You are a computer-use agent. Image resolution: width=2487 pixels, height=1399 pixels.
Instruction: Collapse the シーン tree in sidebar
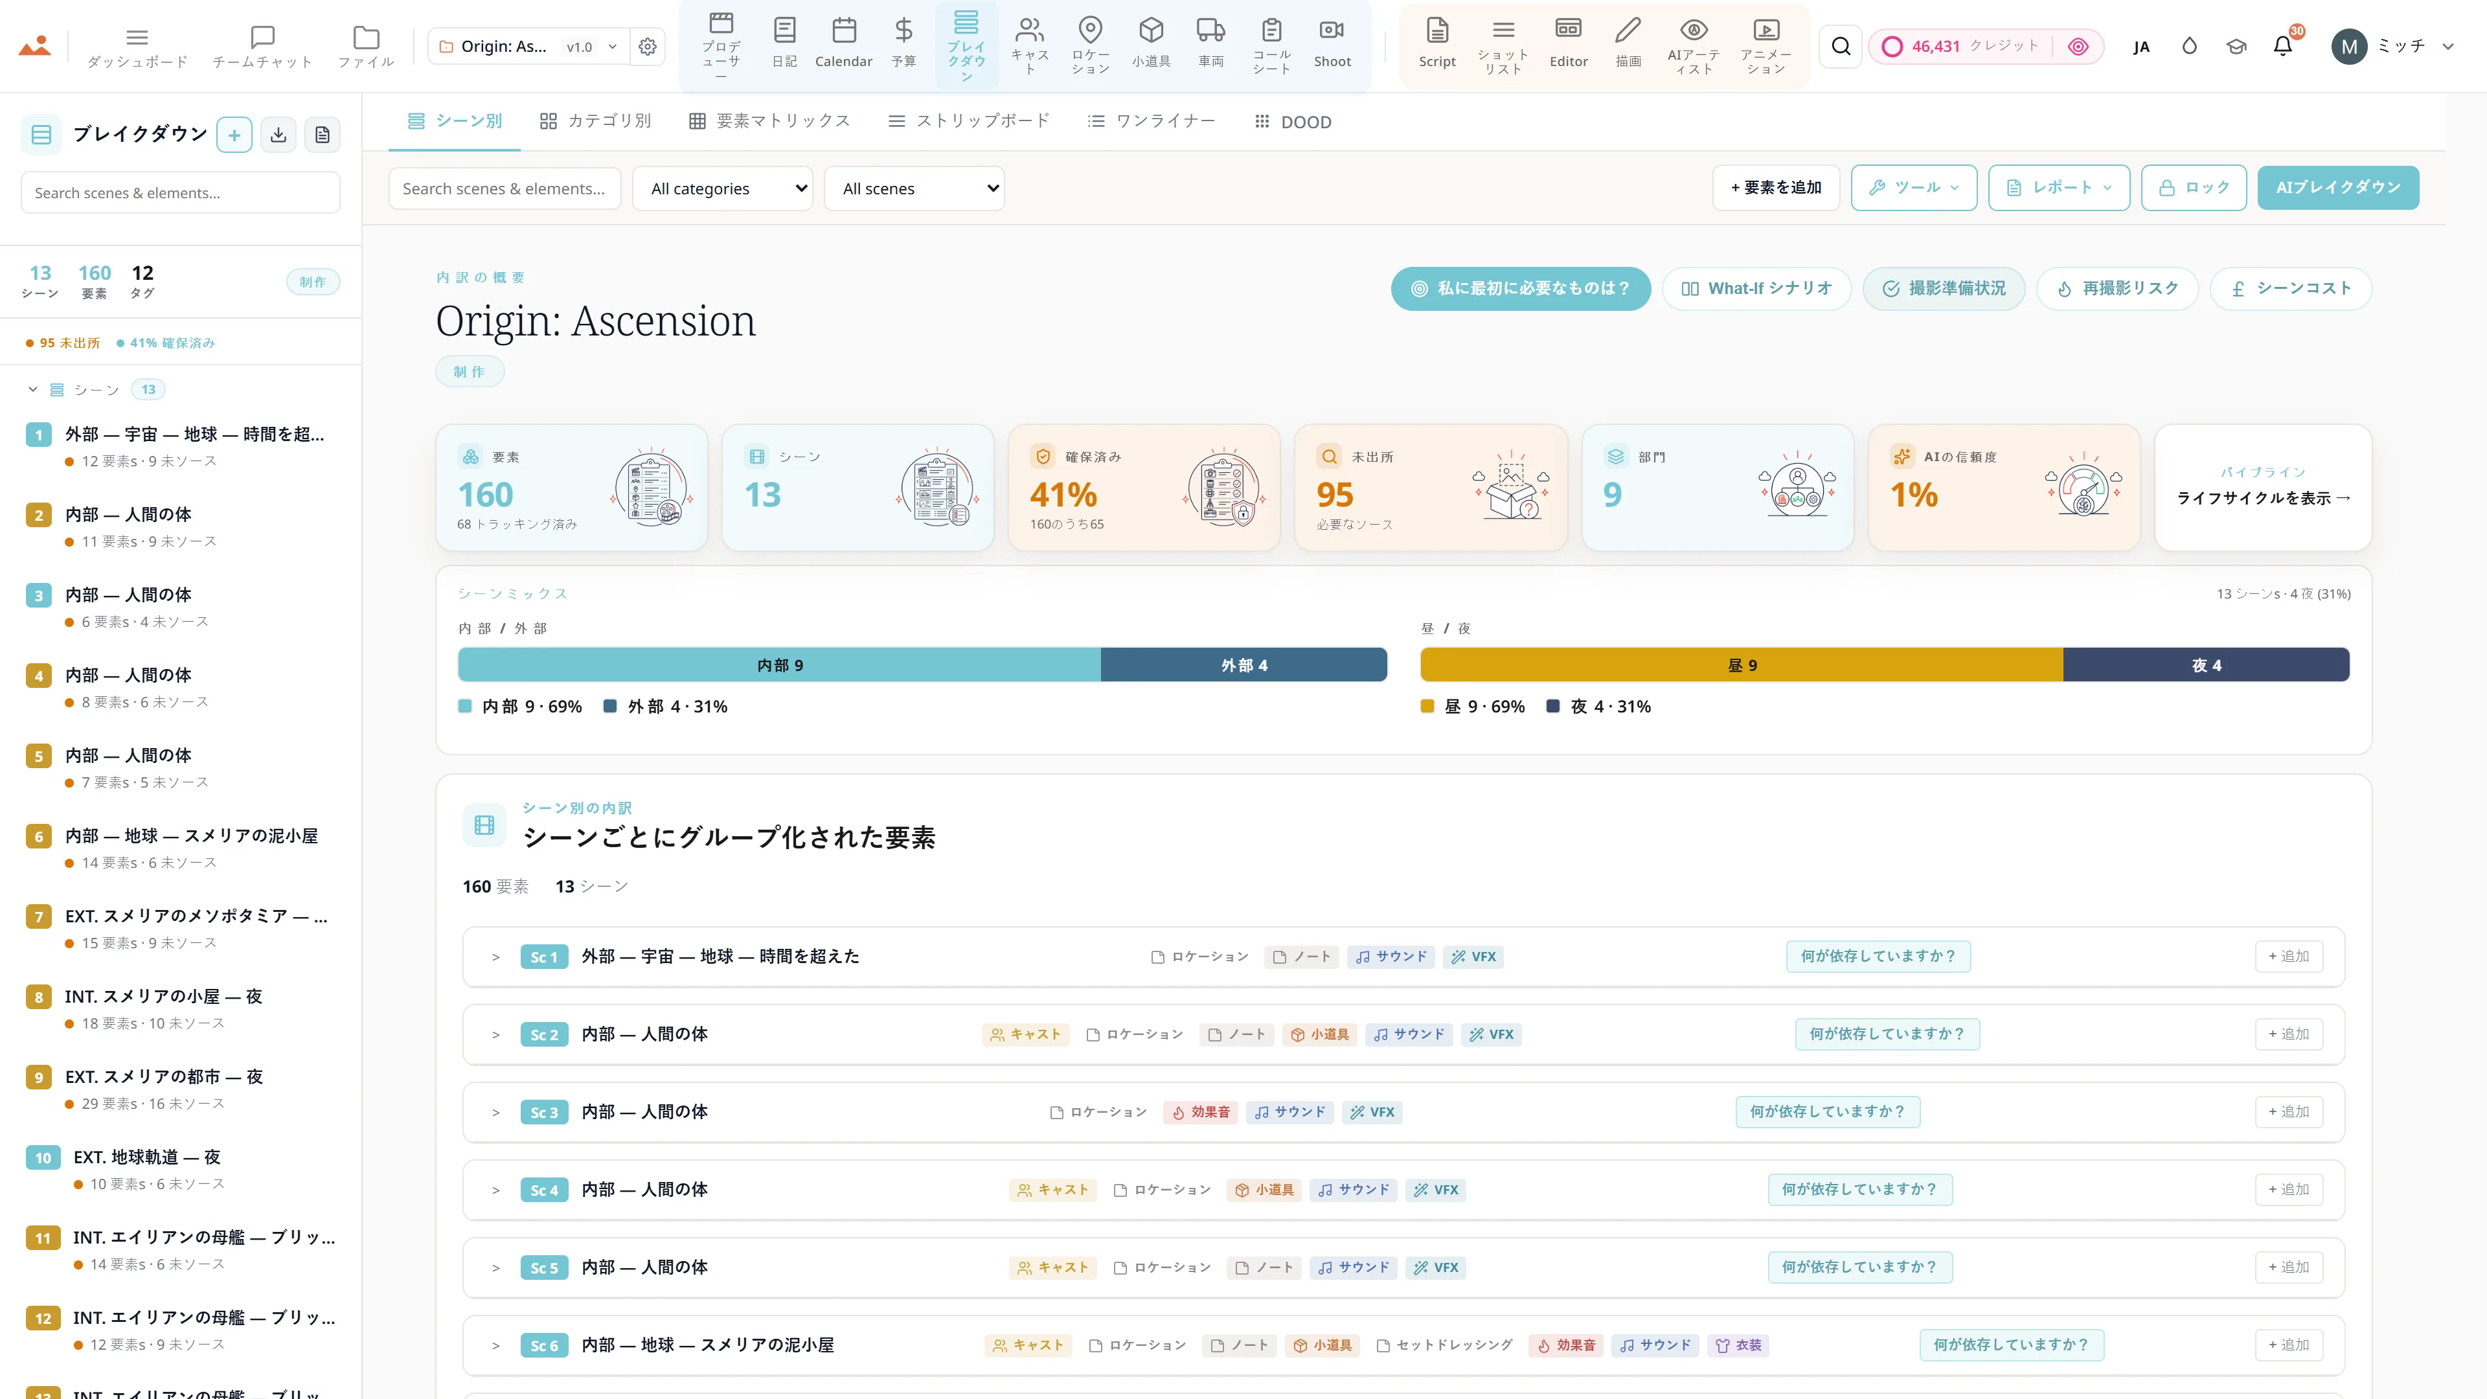pyautogui.click(x=33, y=389)
